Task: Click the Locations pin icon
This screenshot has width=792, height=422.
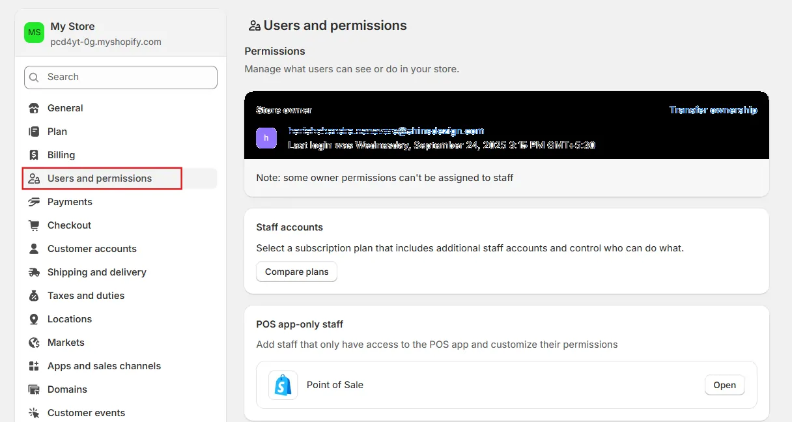Action: [x=34, y=319]
